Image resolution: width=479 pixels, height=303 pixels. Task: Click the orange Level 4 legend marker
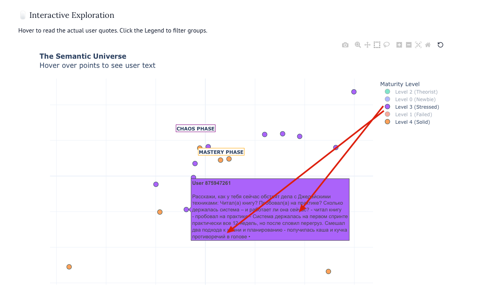[x=388, y=122]
